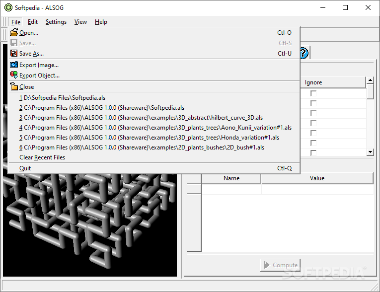Click the open folder icon beside Open...
Image resolution: width=380 pixels, height=292 pixels.
click(14, 32)
